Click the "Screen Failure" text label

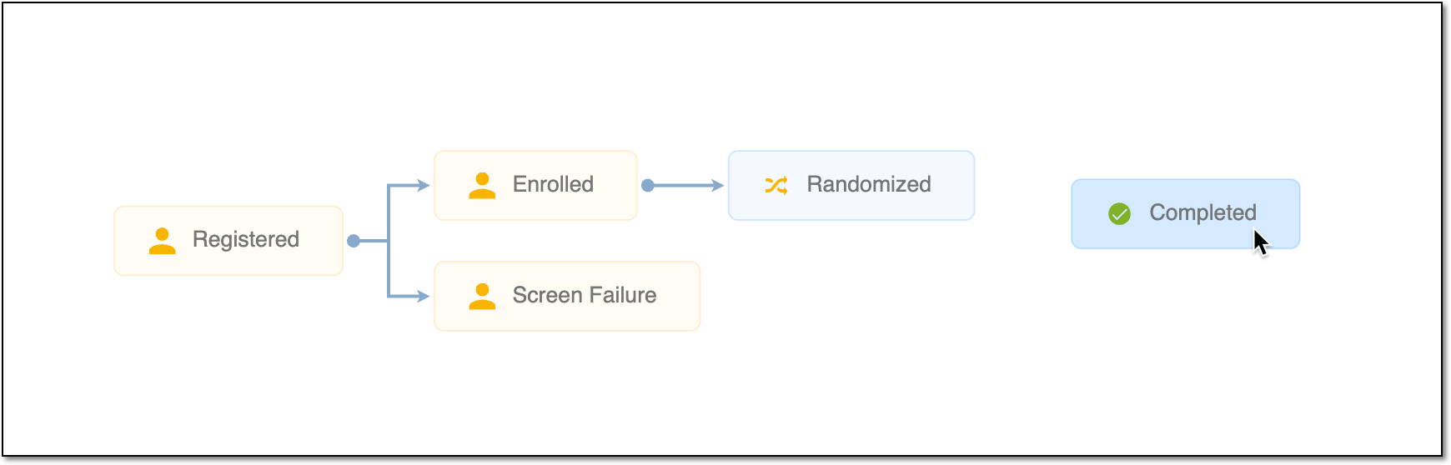[x=585, y=295]
